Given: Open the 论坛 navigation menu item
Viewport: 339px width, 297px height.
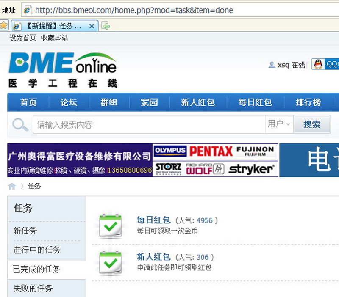Looking at the screenshot, I should click(69, 102).
